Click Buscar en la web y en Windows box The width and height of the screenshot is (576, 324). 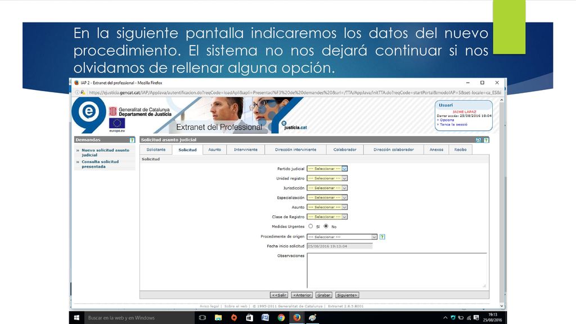[x=139, y=318]
